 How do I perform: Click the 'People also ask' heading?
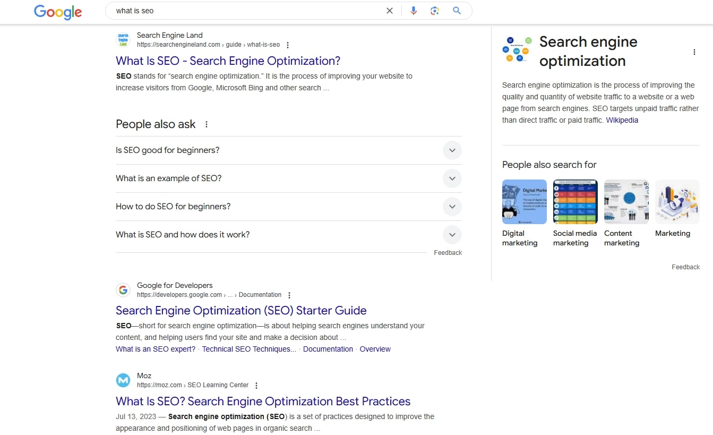pos(156,124)
